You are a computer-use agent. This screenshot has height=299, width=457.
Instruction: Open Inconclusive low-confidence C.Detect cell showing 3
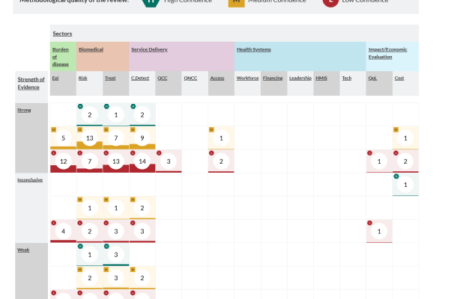coord(142,231)
